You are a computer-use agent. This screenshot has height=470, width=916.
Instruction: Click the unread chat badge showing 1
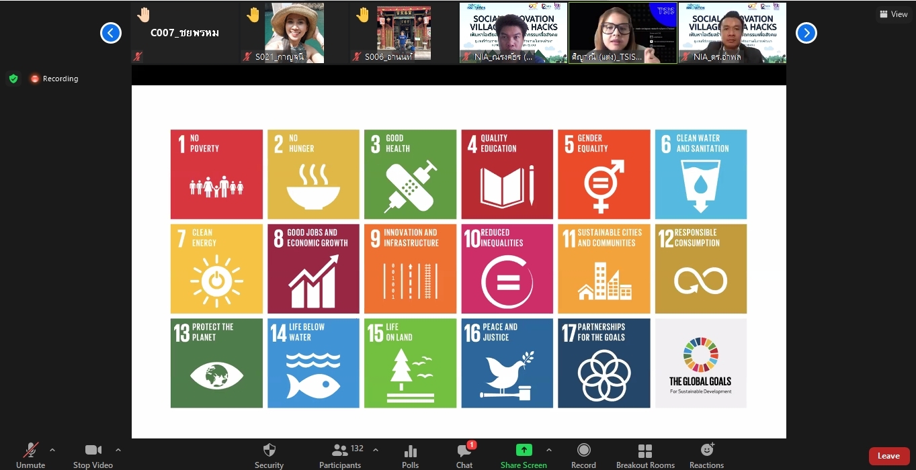(x=472, y=445)
